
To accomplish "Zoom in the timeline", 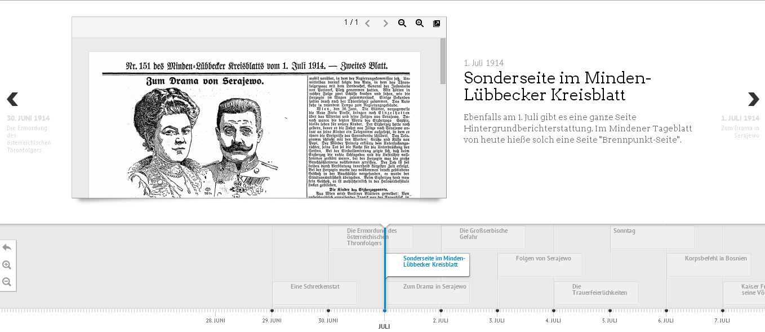I will coord(7,265).
